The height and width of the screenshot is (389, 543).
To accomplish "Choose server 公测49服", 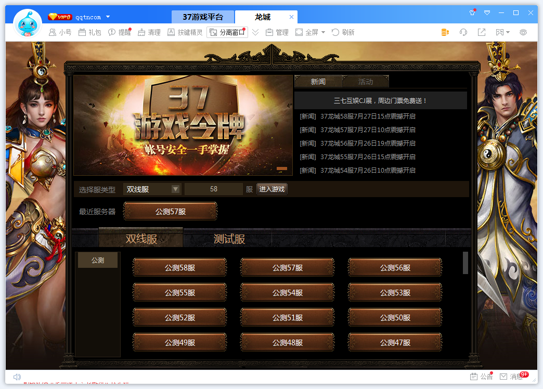I will pyautogui.click(x=180, y=342).
